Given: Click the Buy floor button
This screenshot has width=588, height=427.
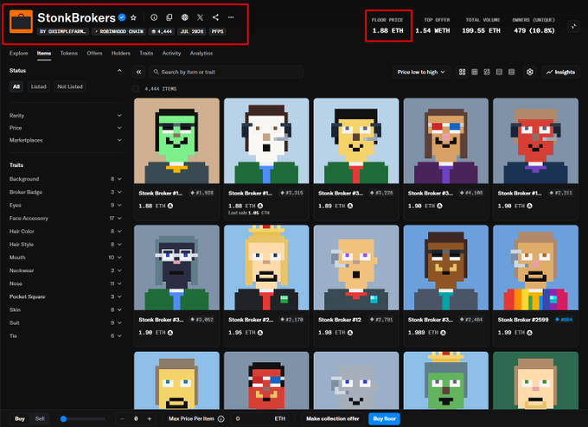Looking at the screenshot, I should point(385,418).
